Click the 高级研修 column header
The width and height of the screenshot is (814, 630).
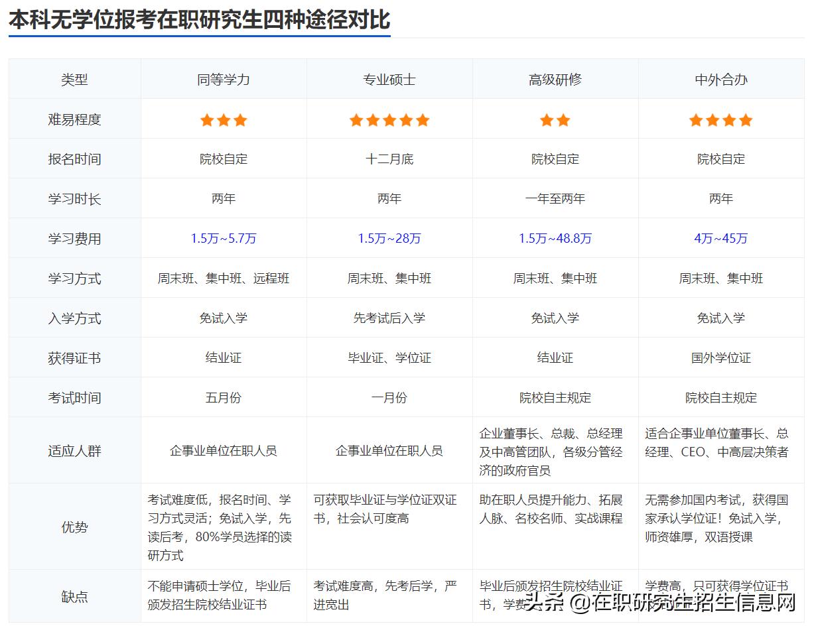[555, 79]
